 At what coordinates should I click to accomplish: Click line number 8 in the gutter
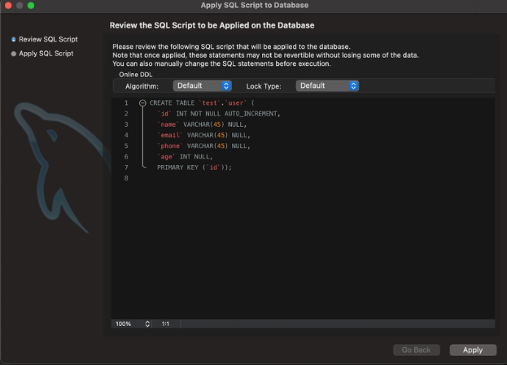tap(126, 177)
